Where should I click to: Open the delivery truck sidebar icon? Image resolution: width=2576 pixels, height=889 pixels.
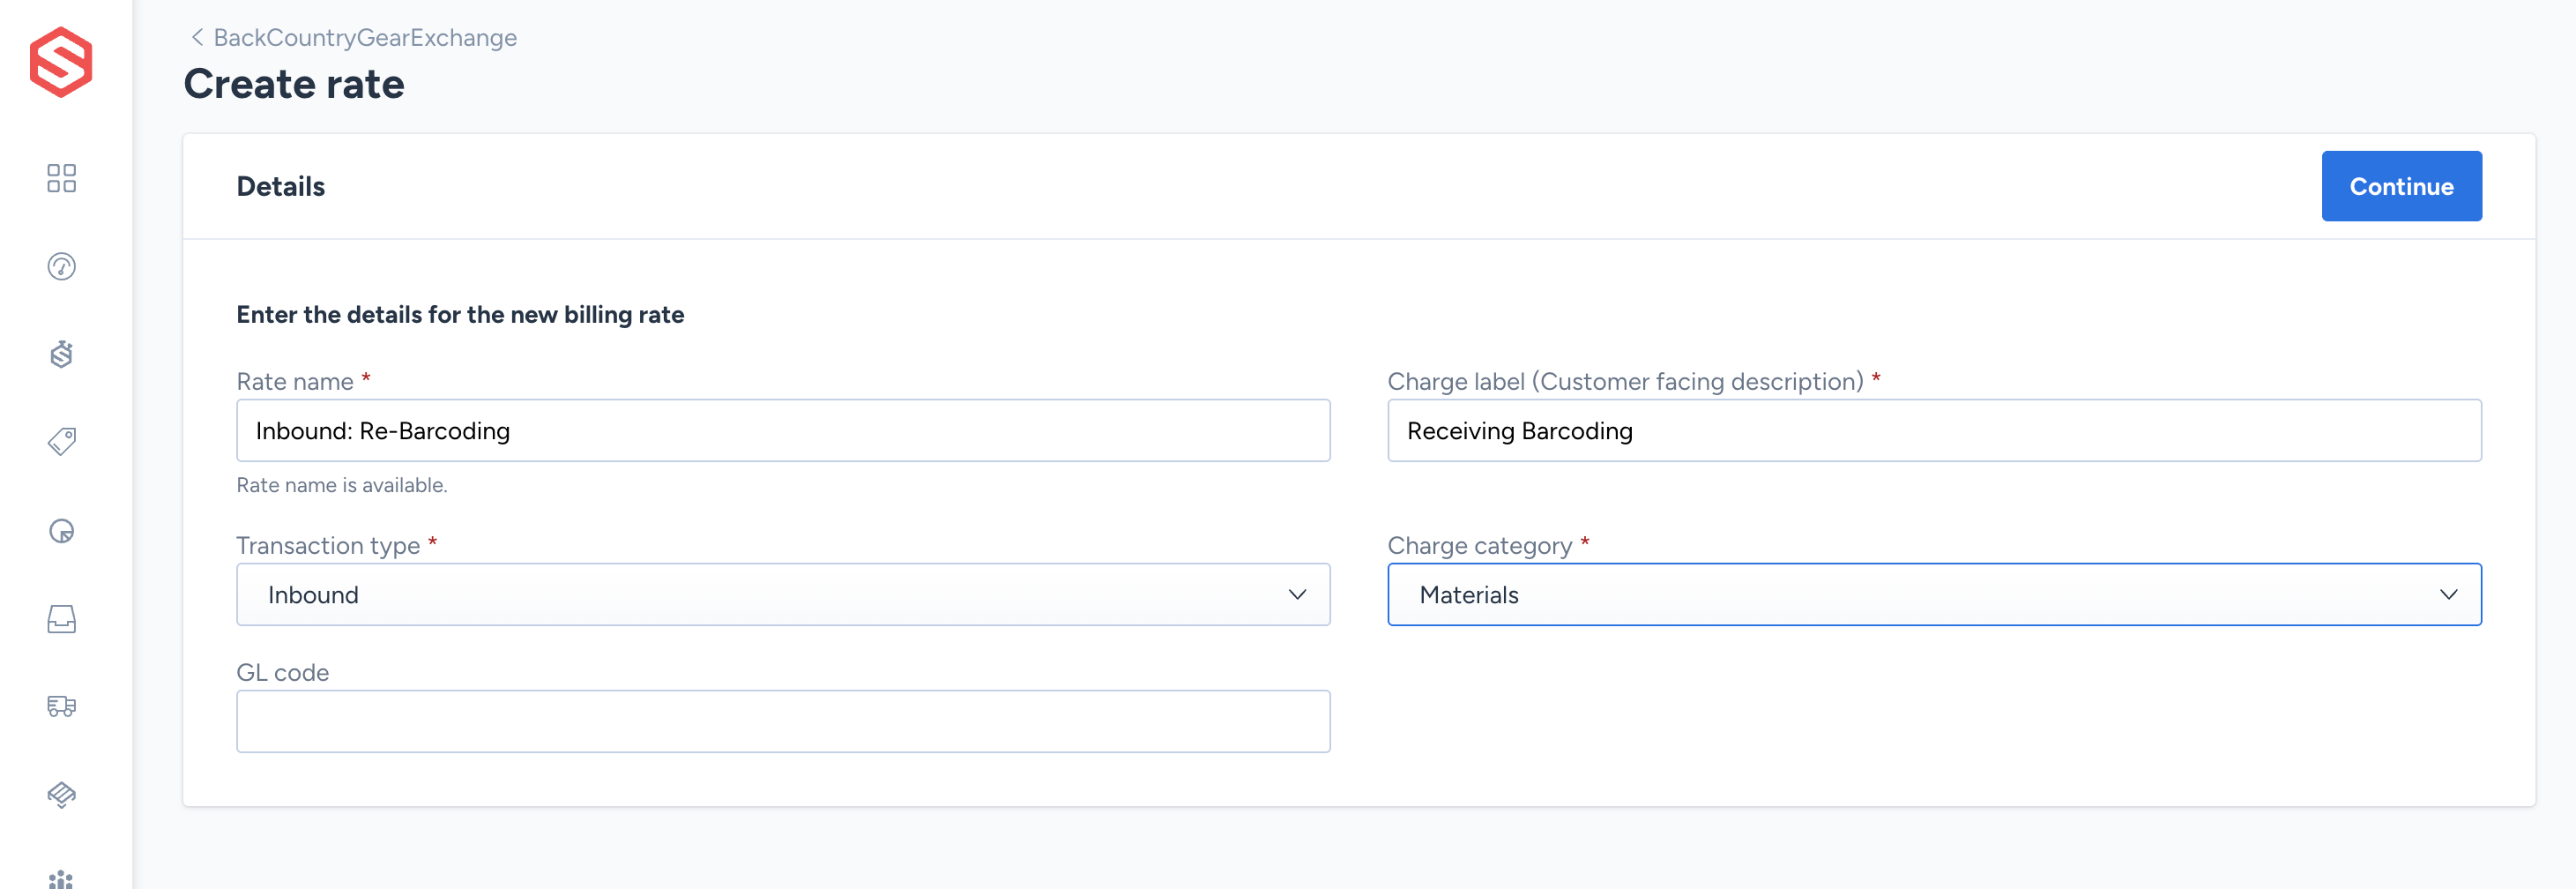[x=61, y=706]
